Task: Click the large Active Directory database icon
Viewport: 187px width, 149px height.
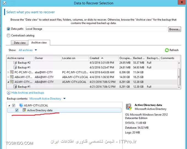Action: coord(129,107)
